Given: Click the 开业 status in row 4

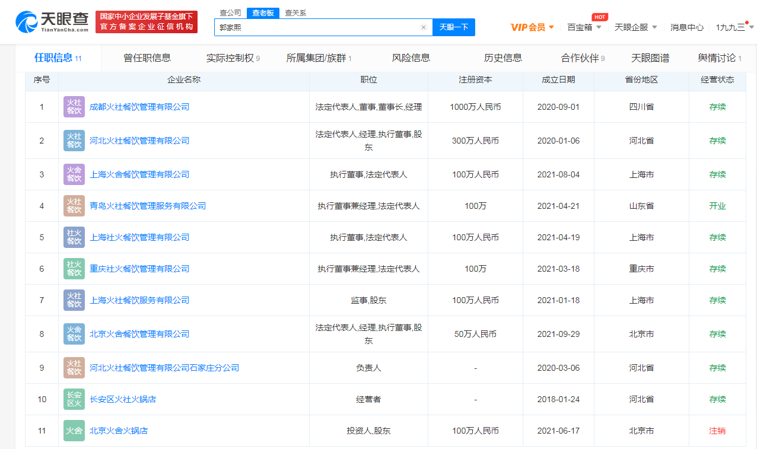Looking at the screenshot, I should click(x=717, y=206).
